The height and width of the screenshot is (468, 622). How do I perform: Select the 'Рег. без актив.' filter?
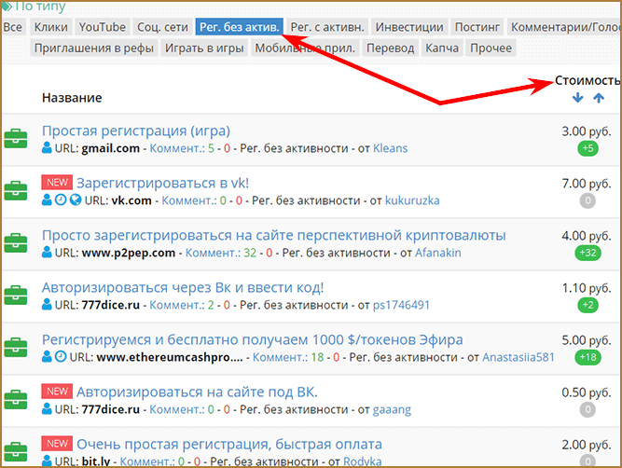pyautogui.click(x=240, y=27)
